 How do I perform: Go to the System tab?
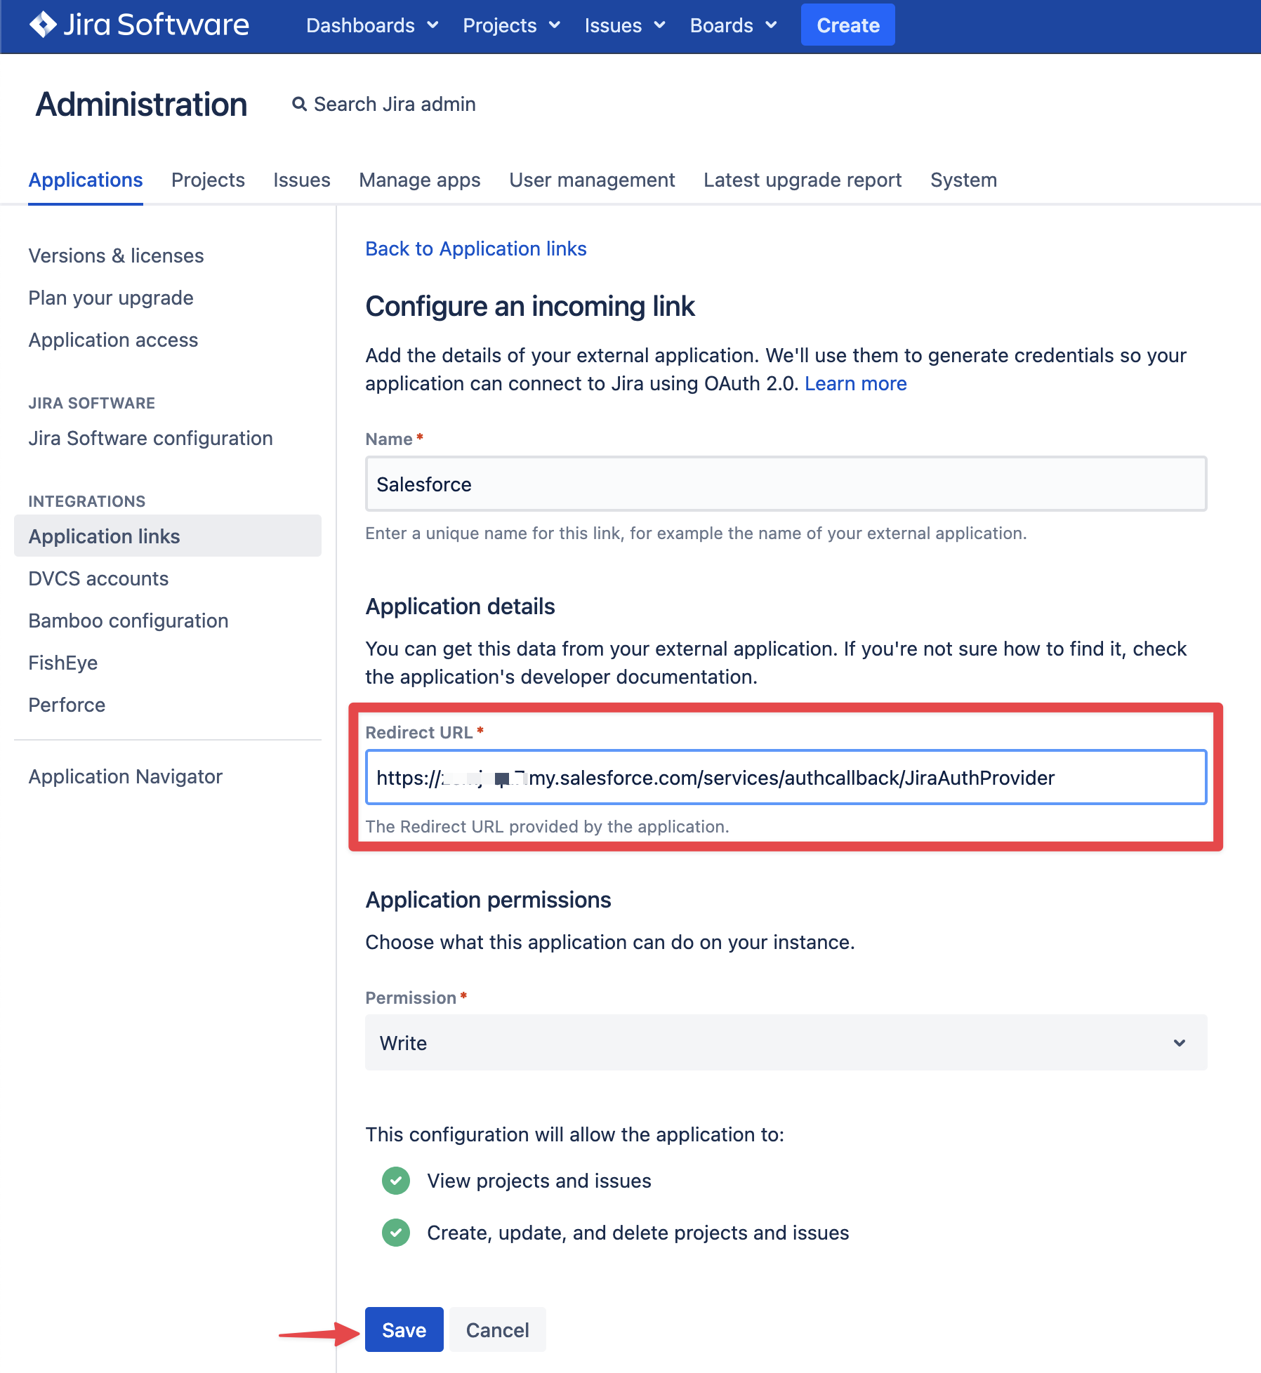pyautogui.click(x=963, y=180)
